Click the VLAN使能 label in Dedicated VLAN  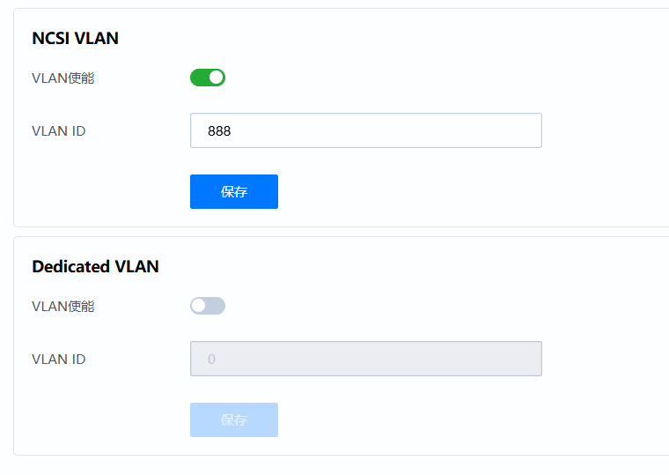(62, 307)
